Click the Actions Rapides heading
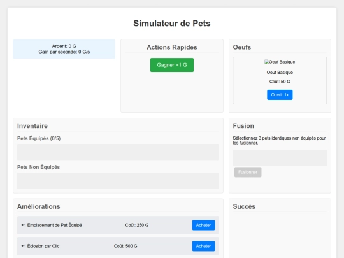The image size is (344, 258). [x=172, y=47]
